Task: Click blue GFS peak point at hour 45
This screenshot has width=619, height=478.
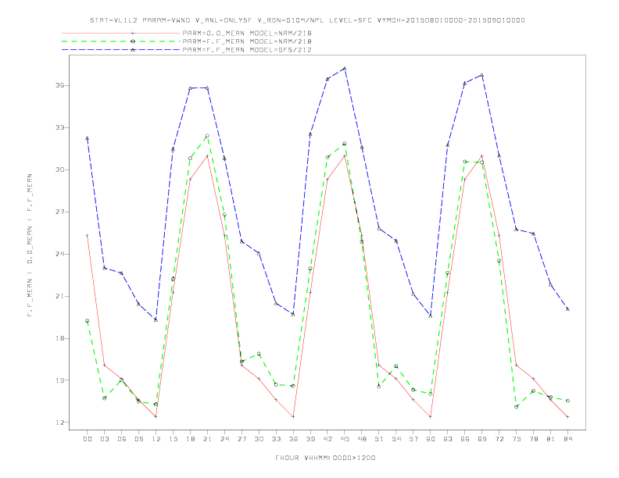Action: point(345,68)
